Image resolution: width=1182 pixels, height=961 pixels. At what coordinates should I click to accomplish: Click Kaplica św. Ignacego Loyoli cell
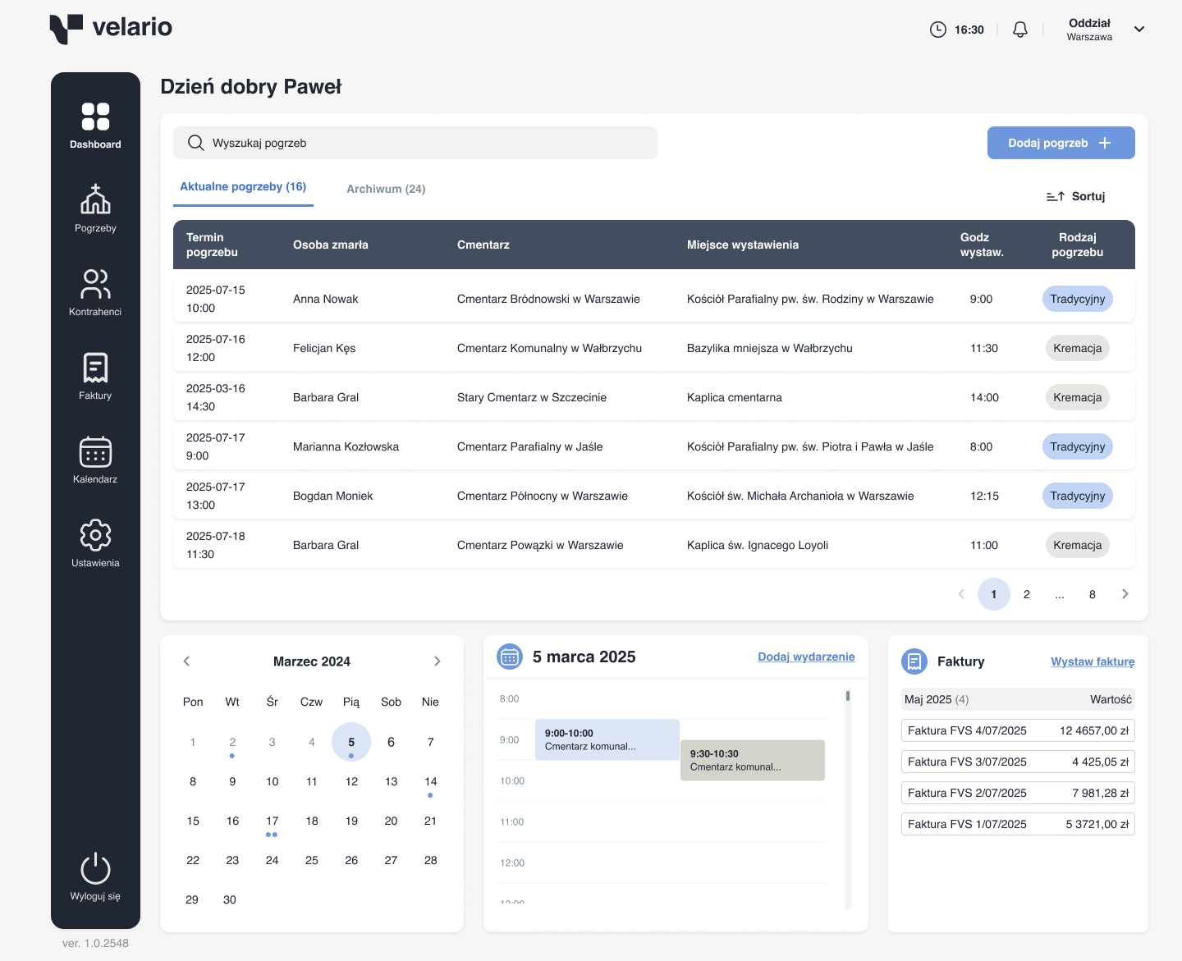coord(758,545)
